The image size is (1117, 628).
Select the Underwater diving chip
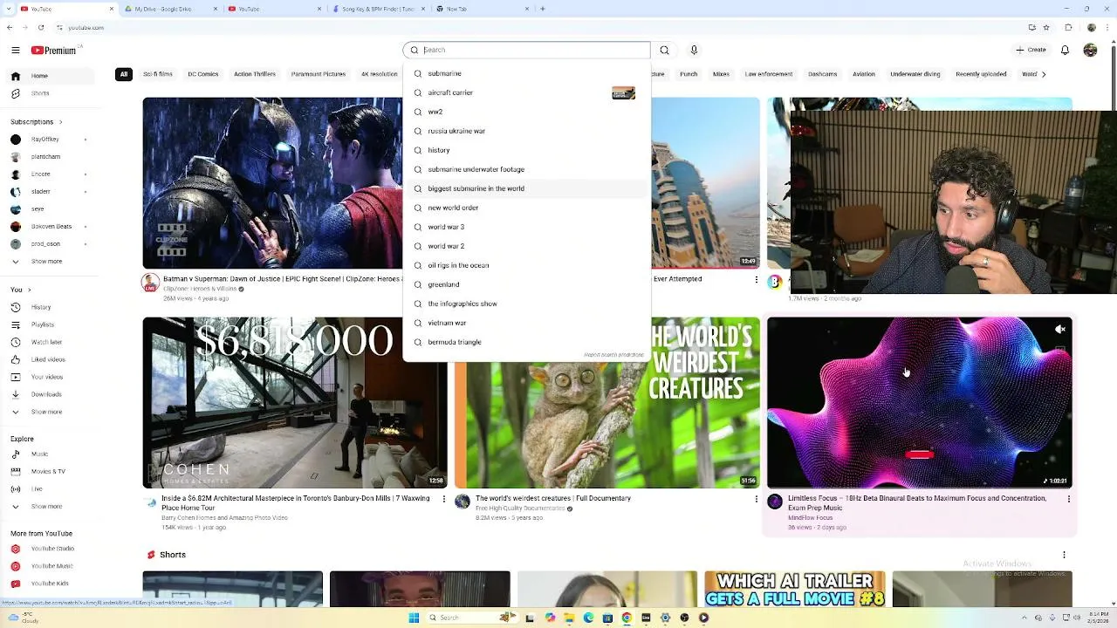[915, 74]
